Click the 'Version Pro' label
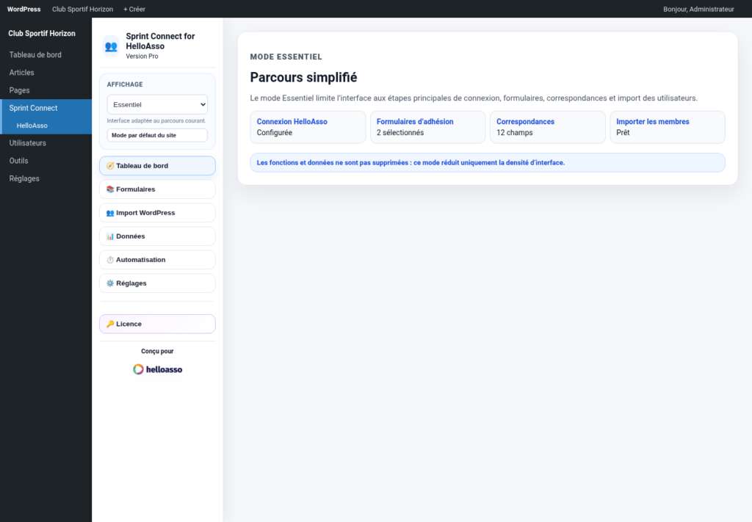The height and width of the screenshot is (522, 752). 142,56
